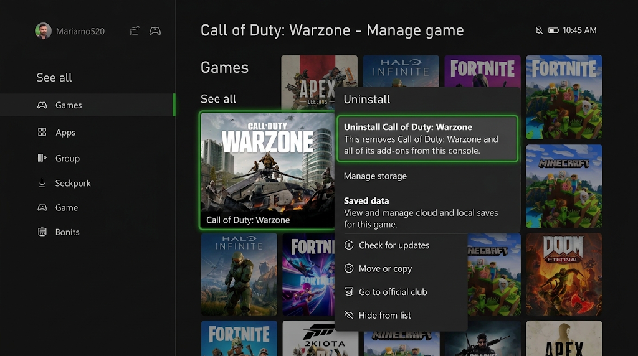Image resolution: width=638 pixels, height=356 pixels.
Task: Open the Fortnite tile beside Halo Infinite
Action: click(308, 274)
